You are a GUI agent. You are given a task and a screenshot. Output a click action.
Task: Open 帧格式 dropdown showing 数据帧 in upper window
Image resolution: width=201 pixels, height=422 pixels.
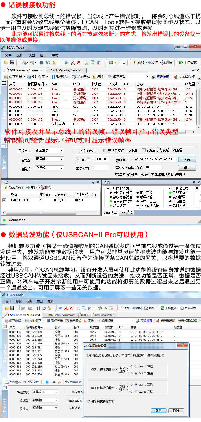49,168
